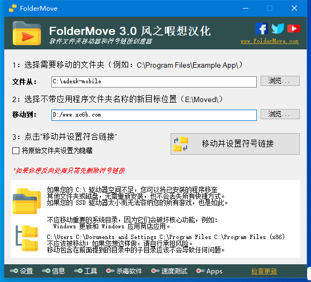The width and height of the screenshot is (311, 282).
Task: Click text 'C:\Program Files\Example App\' example
Action: (x=188, y=66)
